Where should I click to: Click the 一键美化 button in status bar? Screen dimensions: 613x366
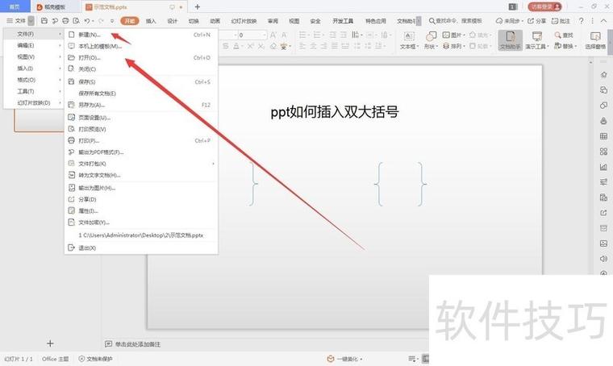point(345,359)
